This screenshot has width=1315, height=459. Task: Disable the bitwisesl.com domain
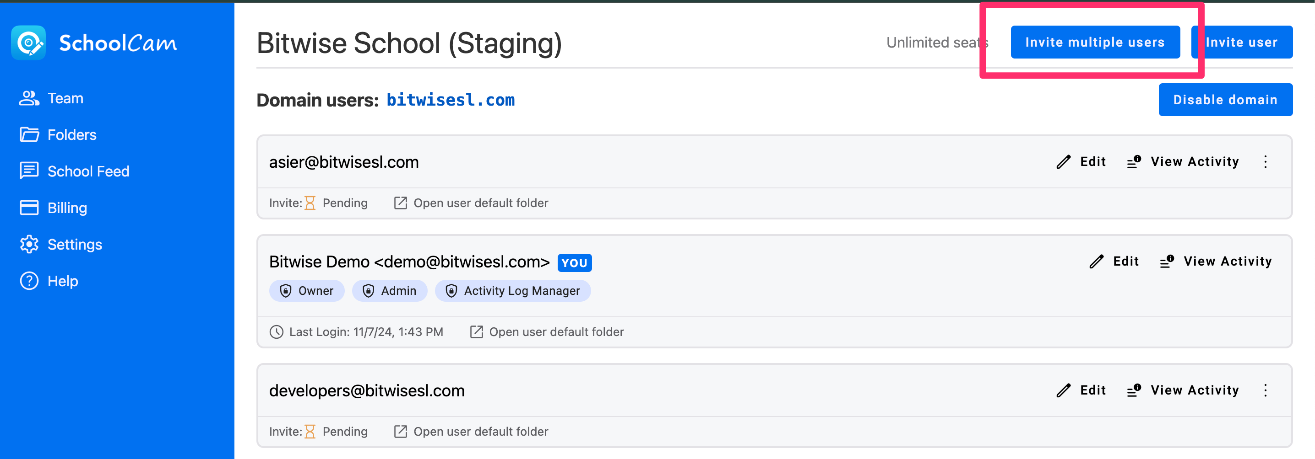point(1225,100)
